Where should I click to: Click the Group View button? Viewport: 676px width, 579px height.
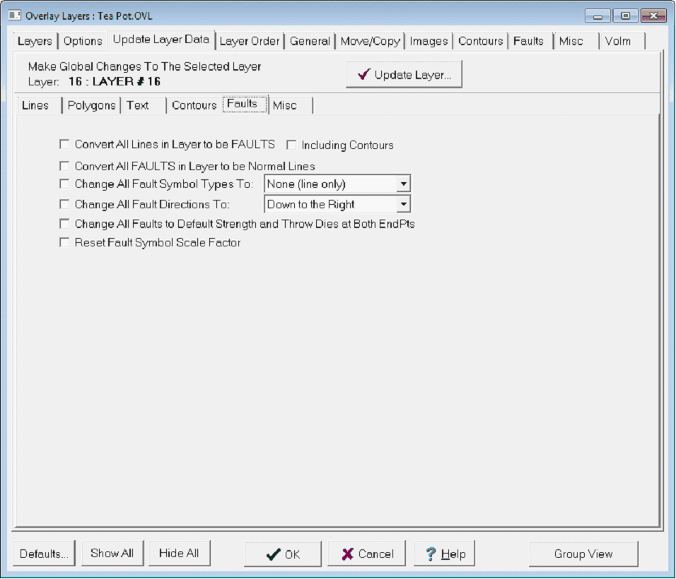[583, 554]
